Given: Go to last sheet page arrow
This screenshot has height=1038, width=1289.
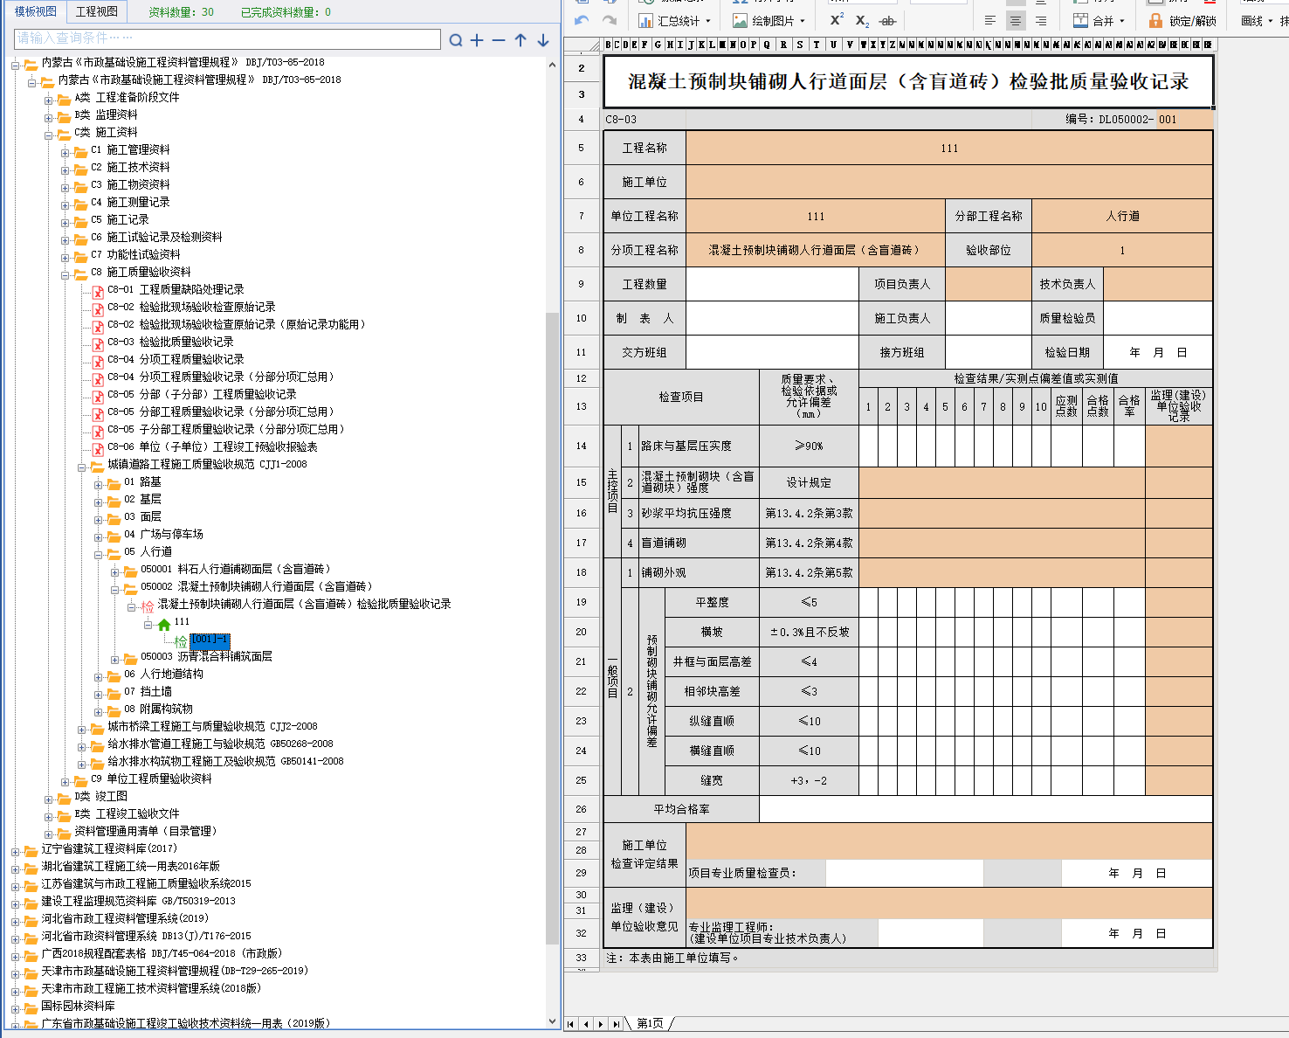Looking at the screenshot, I should point(617,1023).
